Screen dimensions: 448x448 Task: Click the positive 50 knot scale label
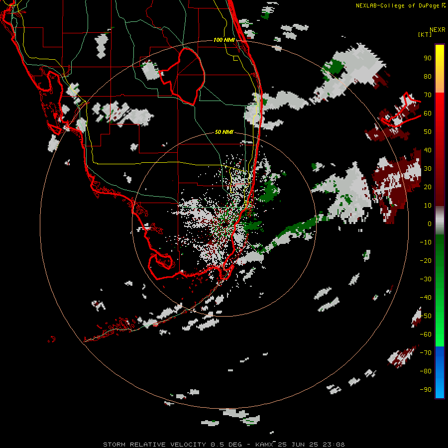[x=428, y=132]
